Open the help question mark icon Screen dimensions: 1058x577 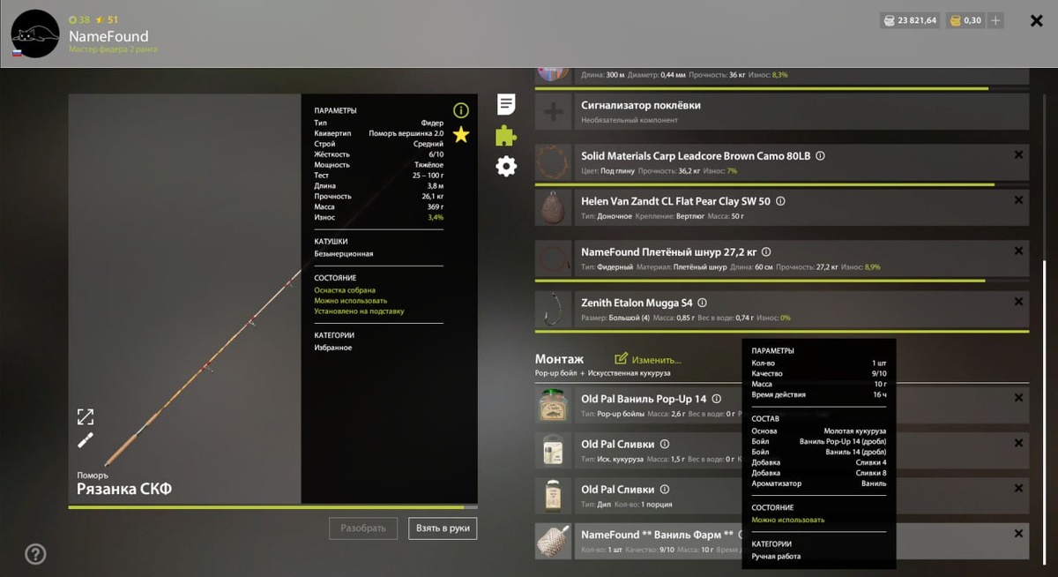coord(35,554)
